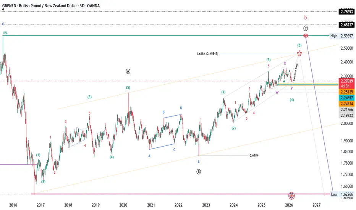Image resolution: width=356 pixels, height=210 pixels.
Task: Click the gray 2.19333 price label
Action: coord(347,115)
